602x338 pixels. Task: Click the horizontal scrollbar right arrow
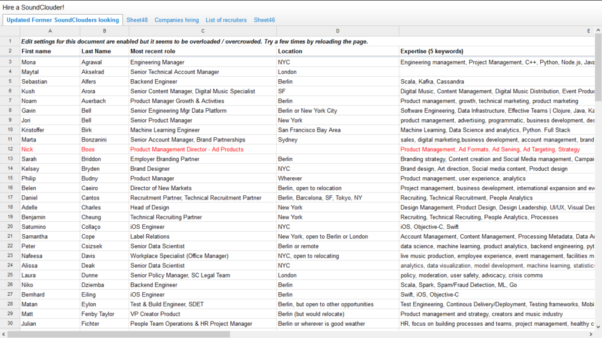coord(591,334)
